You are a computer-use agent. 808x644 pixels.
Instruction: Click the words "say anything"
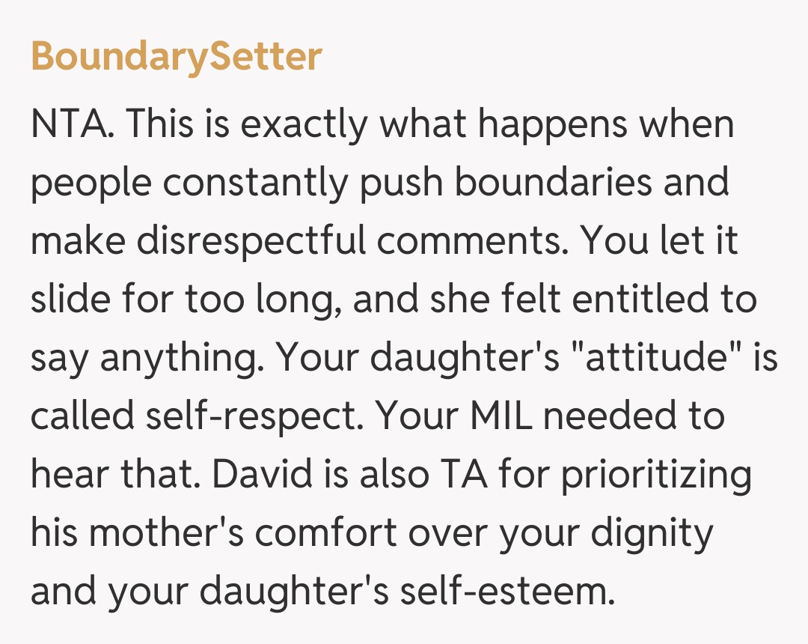coord(144,357)
